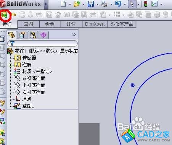Switch to the 钣金 tab
Image resolution: width=172 pixels, height=145 pixels.
click(50, 24)
